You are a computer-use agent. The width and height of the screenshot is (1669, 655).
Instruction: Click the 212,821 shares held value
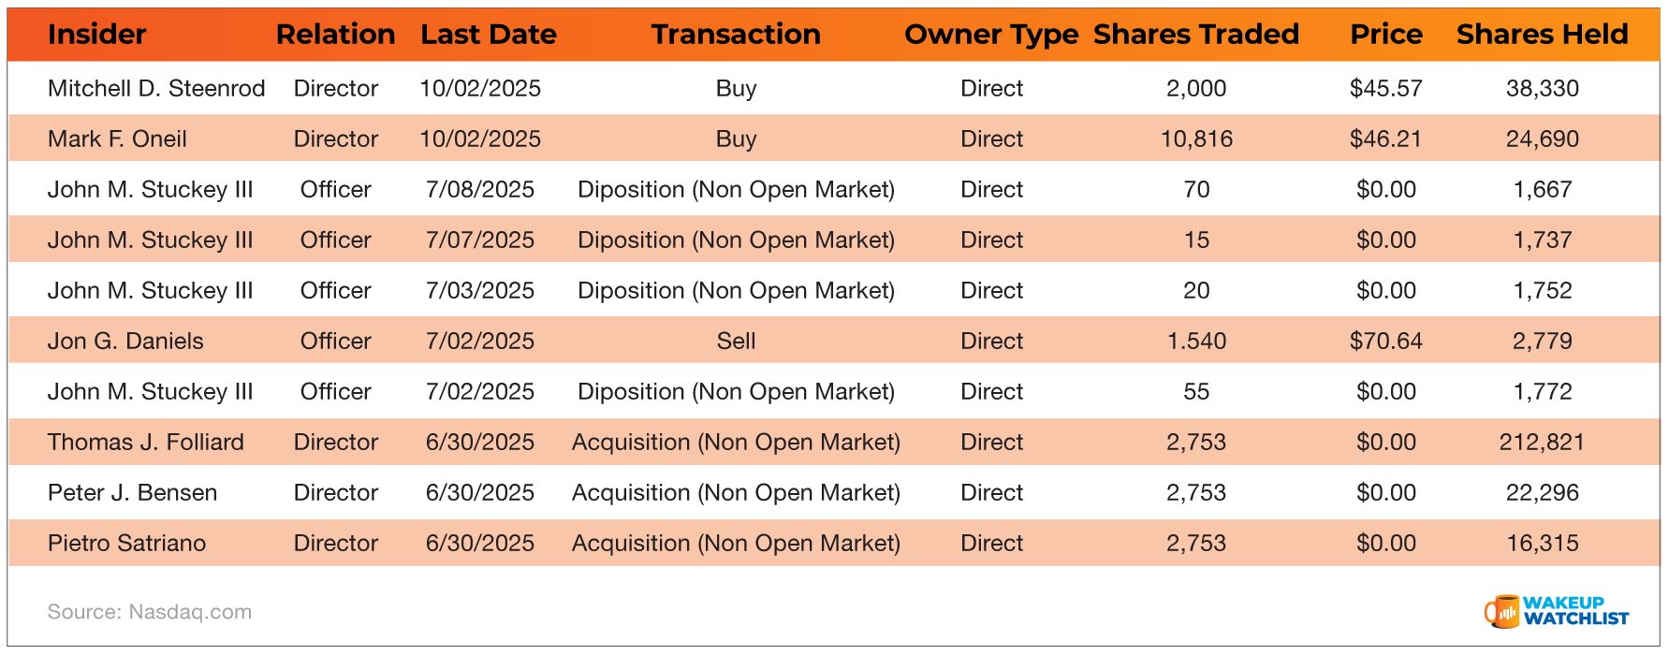1542,443
